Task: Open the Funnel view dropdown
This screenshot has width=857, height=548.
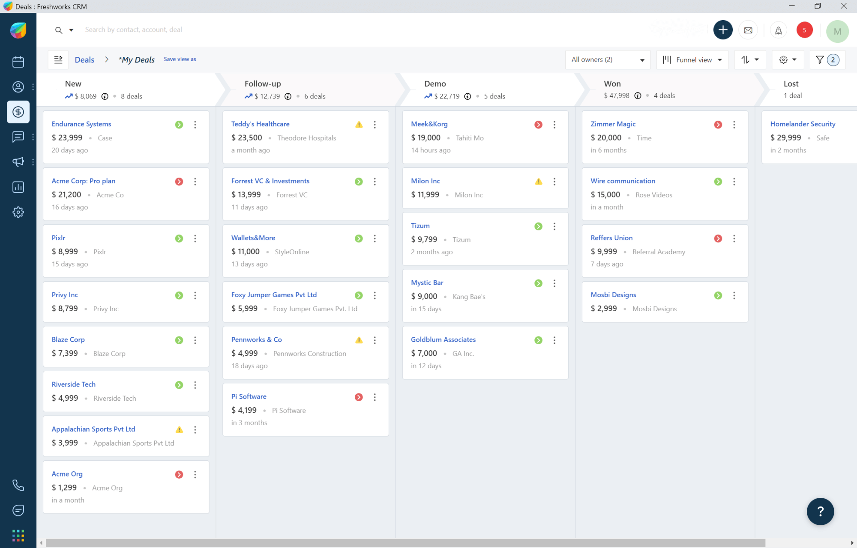Action: 692,60
